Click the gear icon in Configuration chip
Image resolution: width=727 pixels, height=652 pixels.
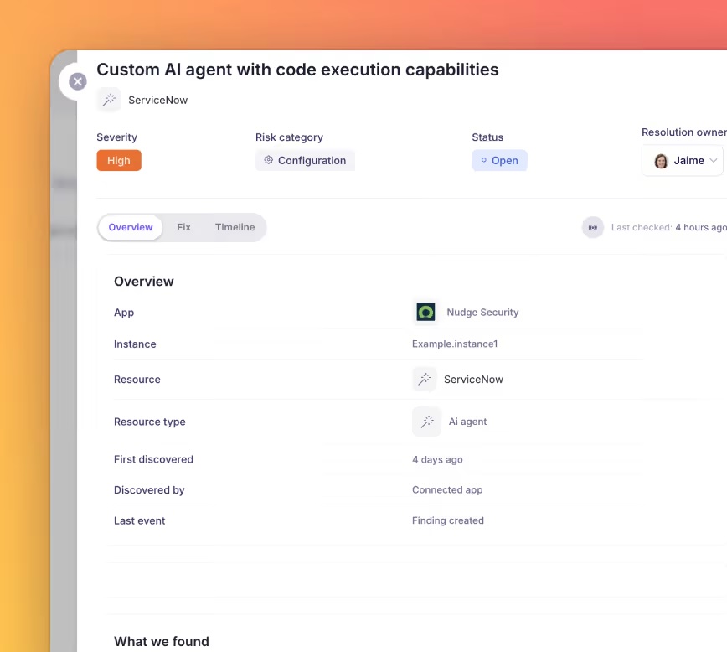[x=269, y=160]
